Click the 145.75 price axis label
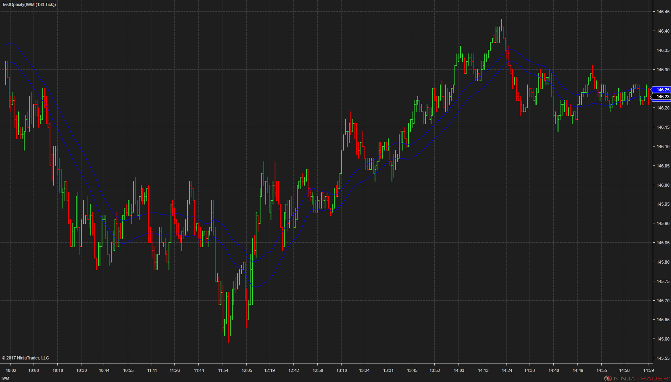Screen dimensions: 671x382 pos(663,281)
